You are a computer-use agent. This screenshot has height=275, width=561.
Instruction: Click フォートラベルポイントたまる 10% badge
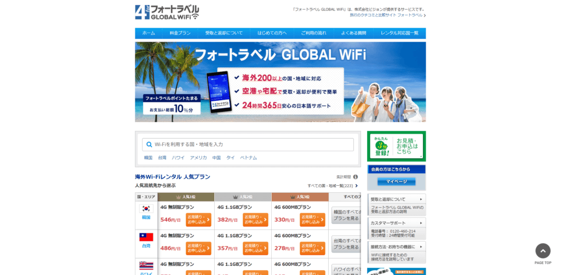point(171,105)
